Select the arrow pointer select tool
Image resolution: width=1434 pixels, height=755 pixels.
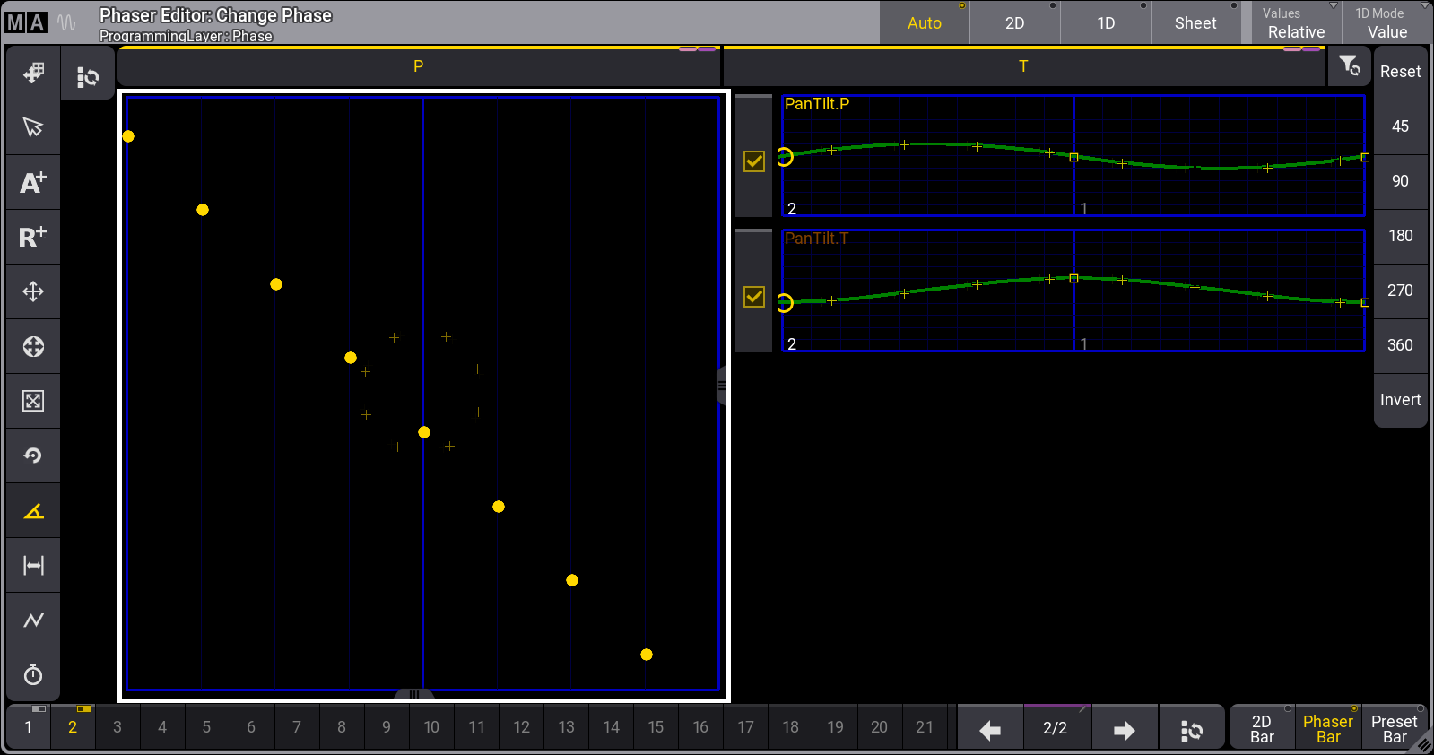pos(33,127)
